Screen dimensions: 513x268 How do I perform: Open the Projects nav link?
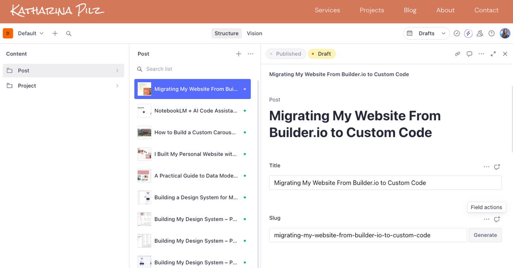tap(372, 10)
